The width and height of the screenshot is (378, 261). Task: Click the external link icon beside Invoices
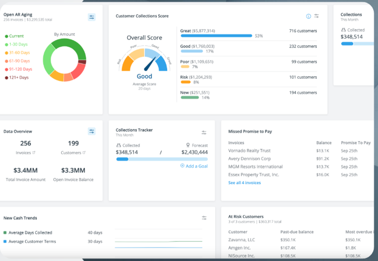coord(33,153)
